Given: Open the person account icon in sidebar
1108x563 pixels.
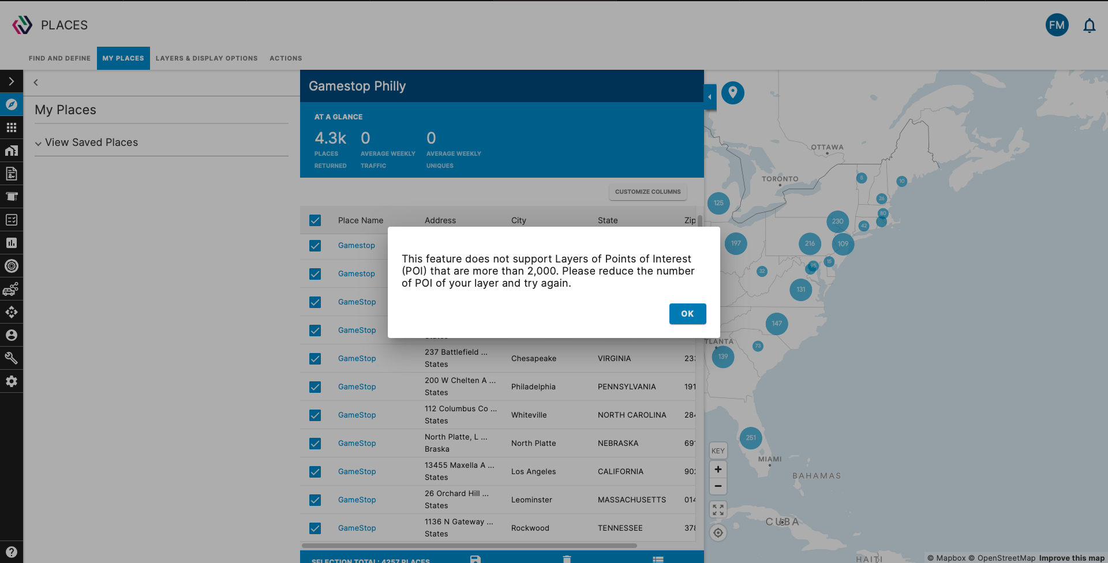Looking at the screenshot, I should (12, 335).
